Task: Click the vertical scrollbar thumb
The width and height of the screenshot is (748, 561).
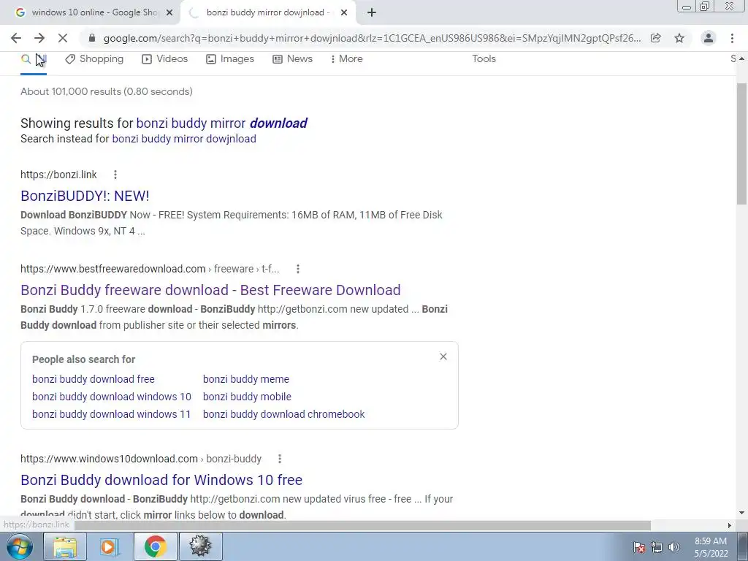Action: [x=742, y=143]
